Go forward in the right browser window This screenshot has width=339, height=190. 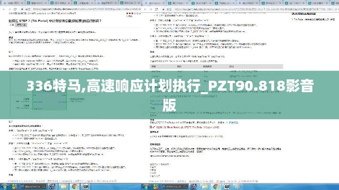pos(151,9)
